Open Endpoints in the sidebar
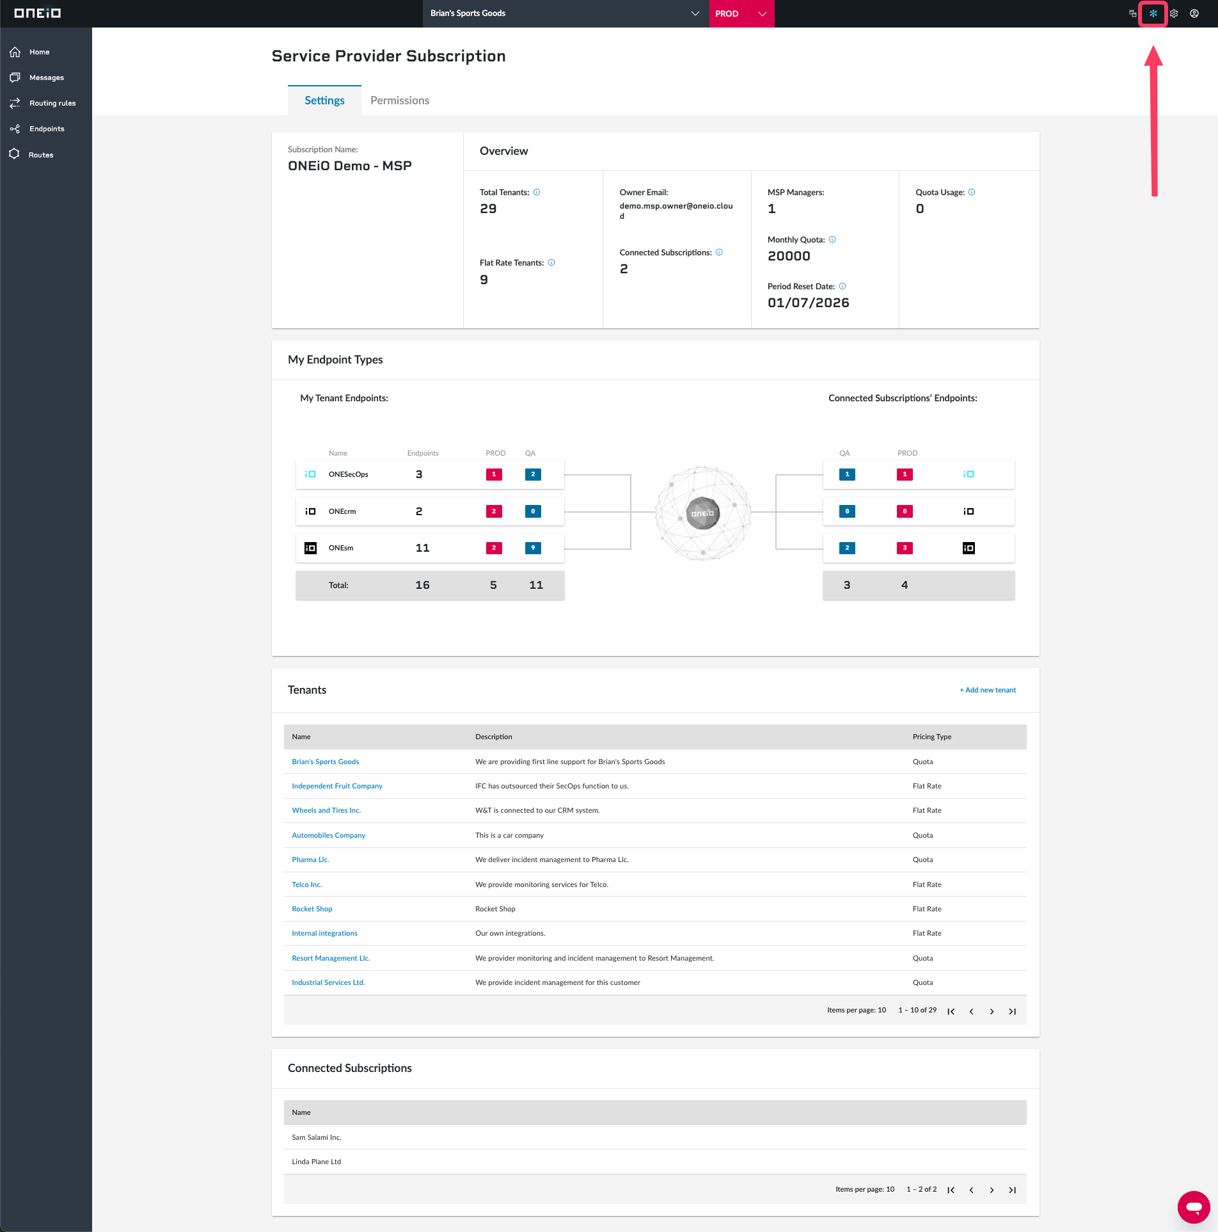This screenshot has height=1232, width=1218. [46, 129]
